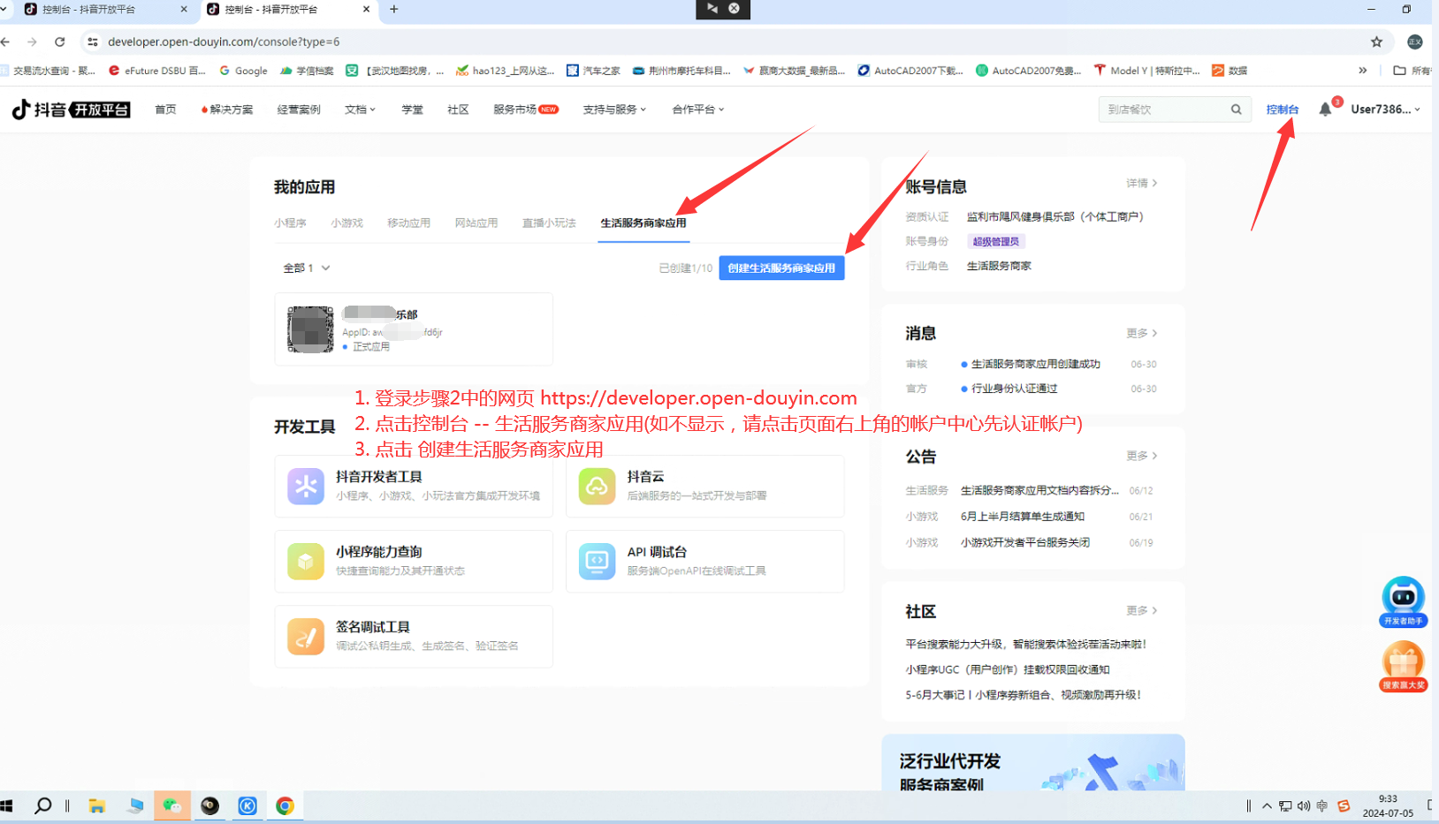Viewport: 1439px width, 824px height.
Task: Click the Douyin open platform logo
Action: tap(71, 110)
